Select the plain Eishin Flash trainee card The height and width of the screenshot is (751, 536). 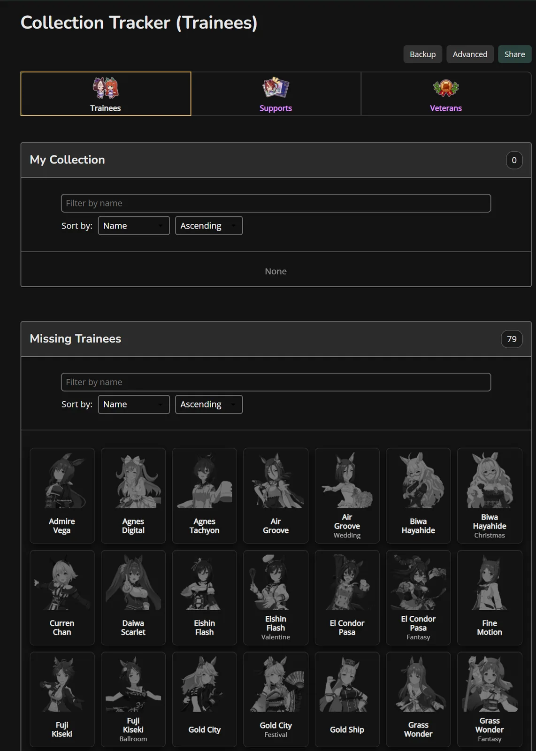205,598
